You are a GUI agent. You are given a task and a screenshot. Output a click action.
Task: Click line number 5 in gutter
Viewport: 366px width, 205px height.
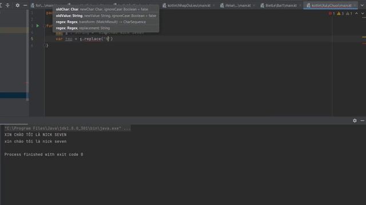(32, 39)
